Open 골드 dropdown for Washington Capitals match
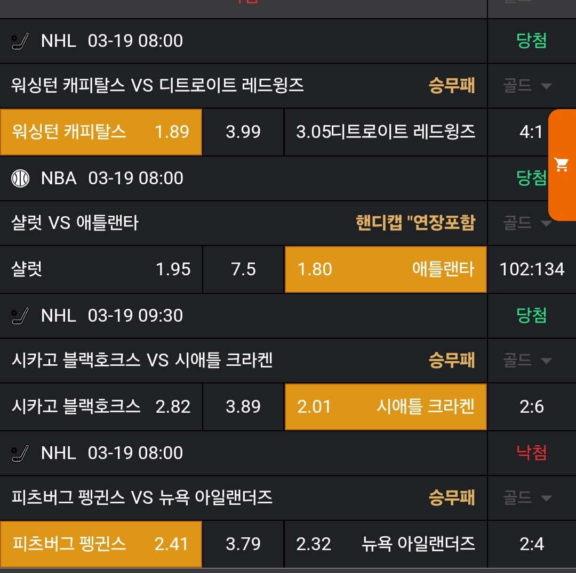The height and width of the screenshot is (573, 576). [x=527, y=86]
